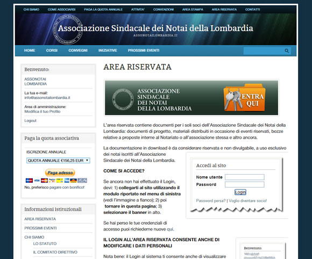Click the Paga adesso button
The height and width of the screenshot is (259, 312).
(x=60, y=172)
